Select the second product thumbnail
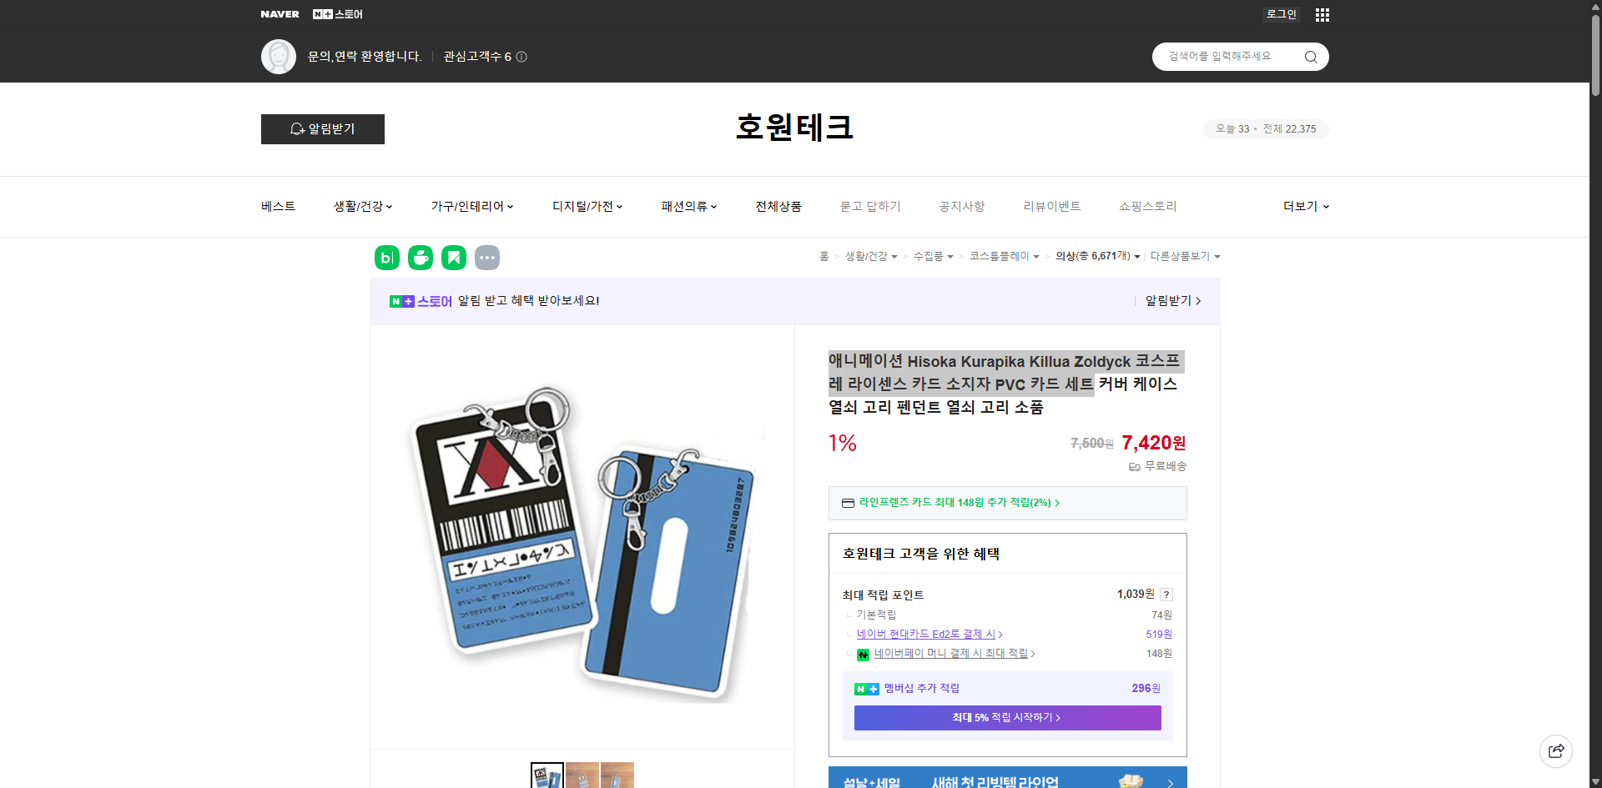The width and height of the screenshot is (1602, 788). [x=582, y=775]
